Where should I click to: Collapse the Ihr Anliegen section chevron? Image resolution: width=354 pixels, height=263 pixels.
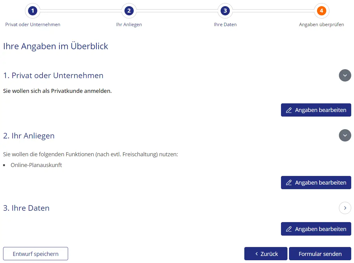click(x=345, y=135)
